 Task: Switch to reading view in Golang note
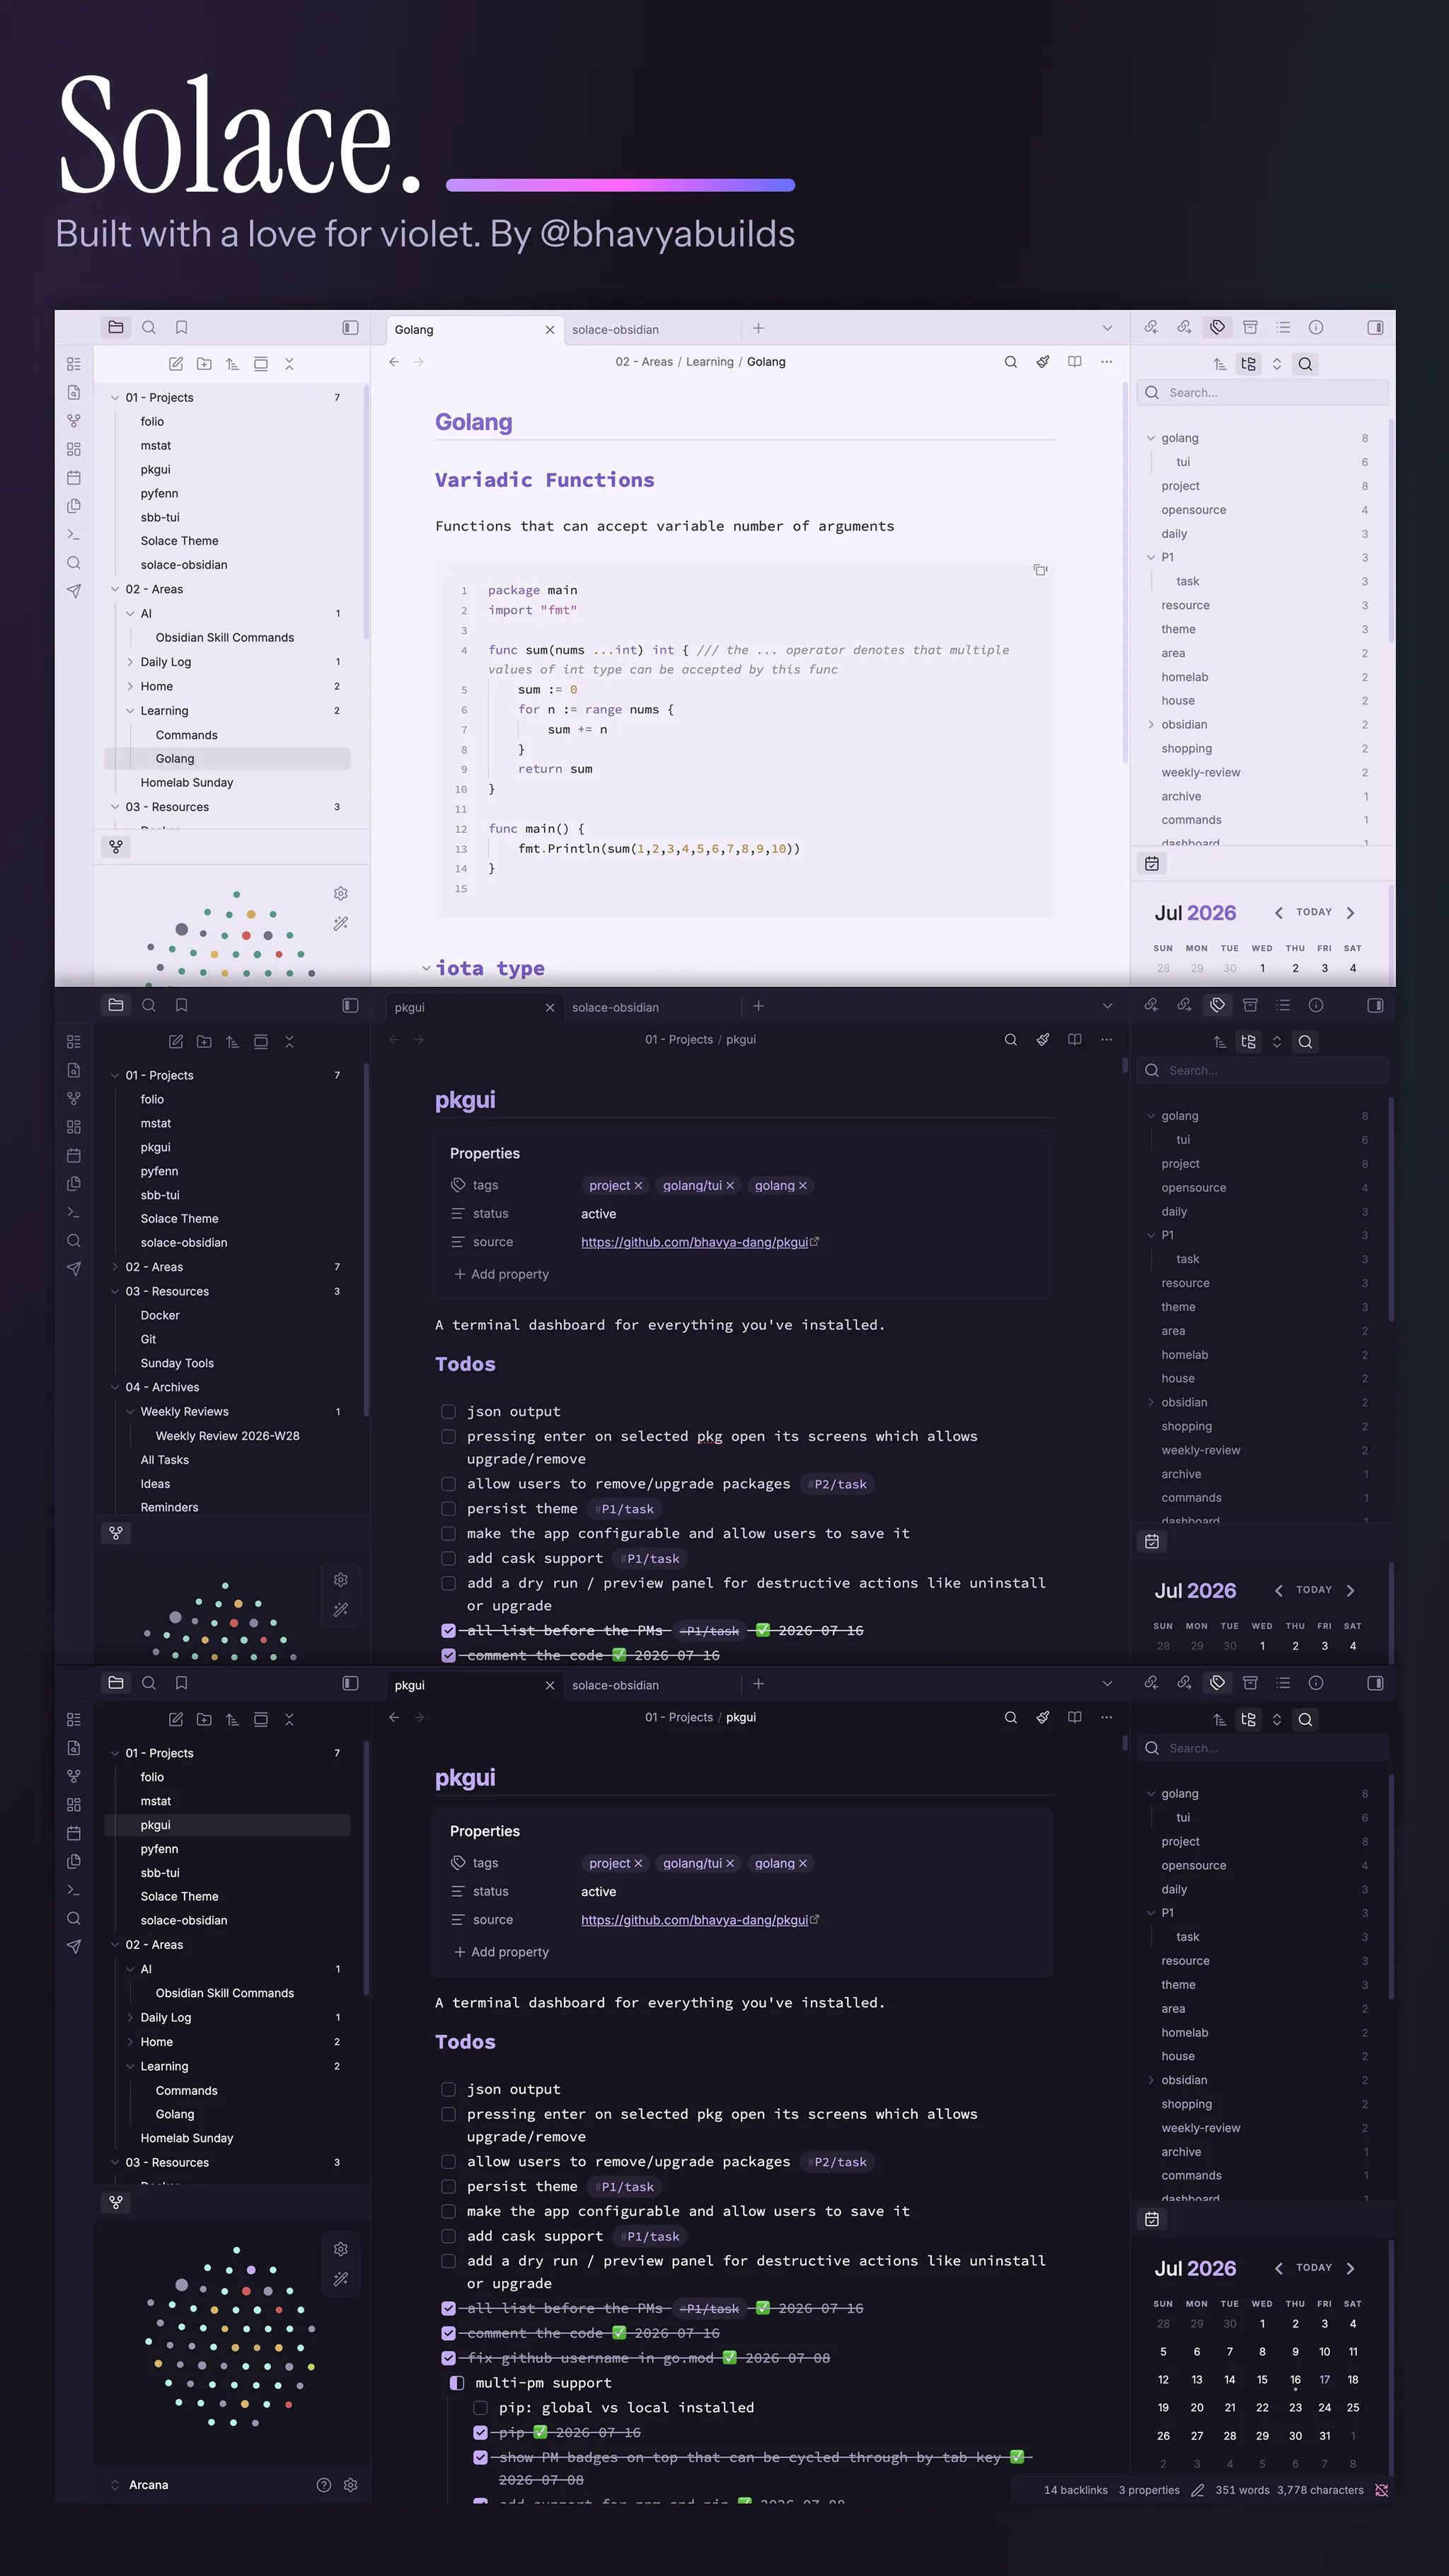coord(1074,362)
